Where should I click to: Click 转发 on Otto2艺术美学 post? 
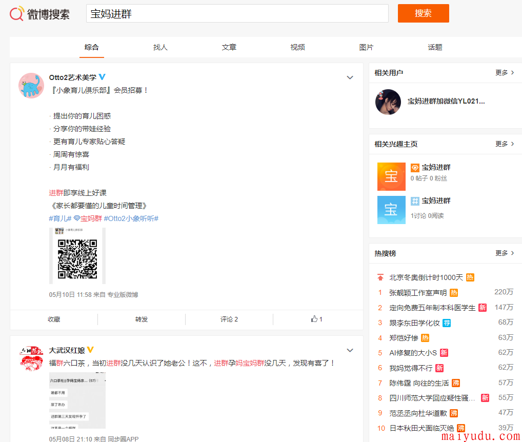pyautogui.click(x=142, y=319)
